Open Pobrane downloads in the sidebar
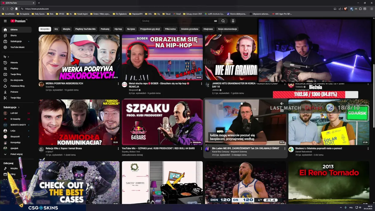The image size is (375, 211). click(x=17, y=92)
